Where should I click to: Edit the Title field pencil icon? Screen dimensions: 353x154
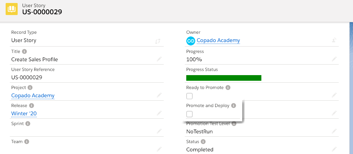point(159,59)
